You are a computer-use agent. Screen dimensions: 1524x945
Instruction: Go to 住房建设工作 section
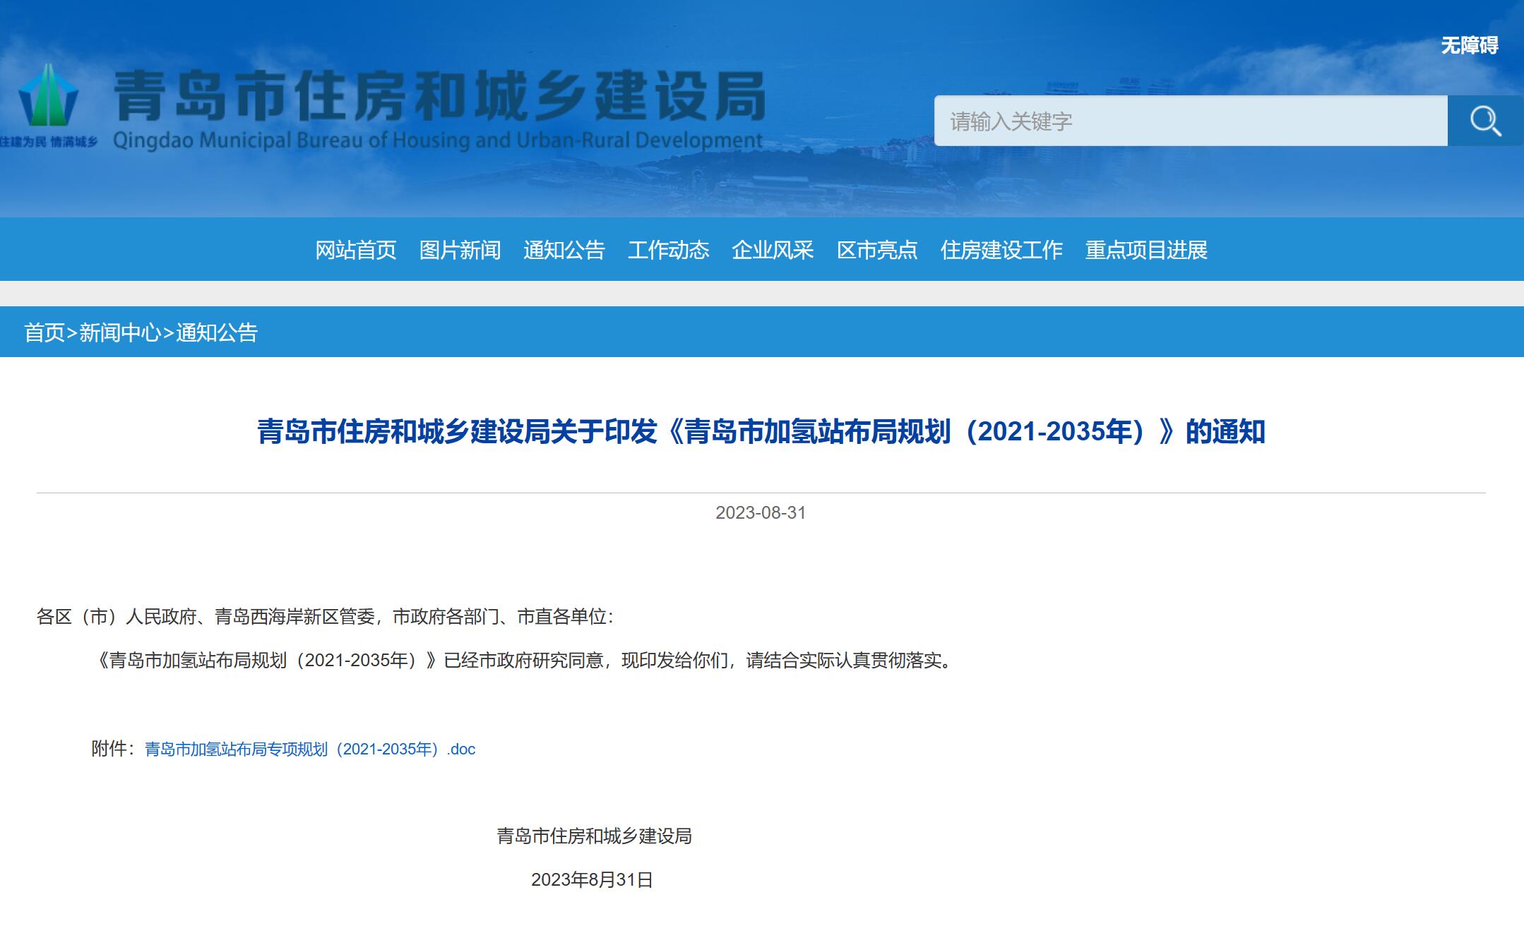click(1001, 250)
